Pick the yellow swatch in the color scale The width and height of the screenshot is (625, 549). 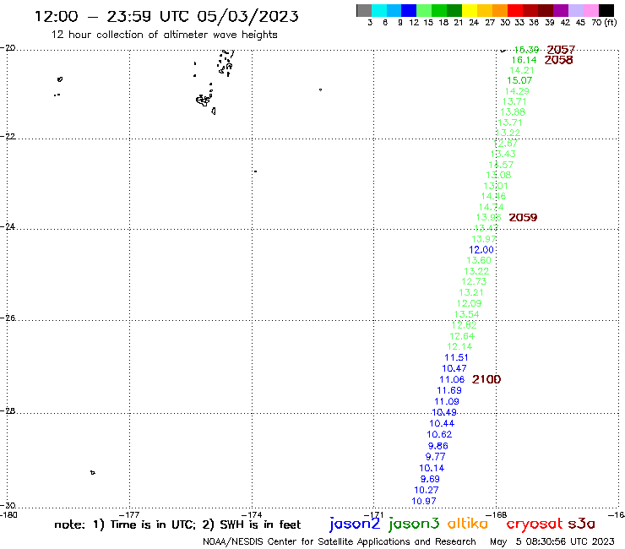point(470,10)
